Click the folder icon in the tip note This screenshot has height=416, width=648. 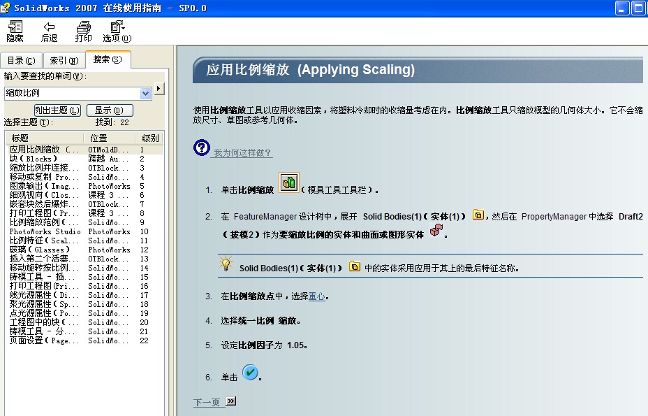click(x=355, y=266)
